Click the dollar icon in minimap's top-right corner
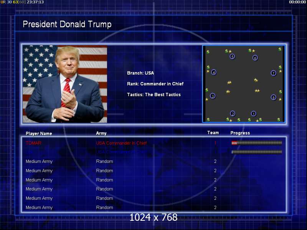This screenshot has width=307, height=230. tap(280, 49)
